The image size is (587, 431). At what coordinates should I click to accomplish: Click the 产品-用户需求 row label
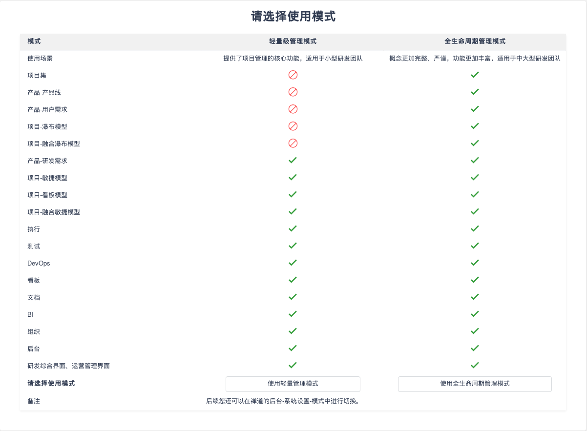[x=47, y=109]
